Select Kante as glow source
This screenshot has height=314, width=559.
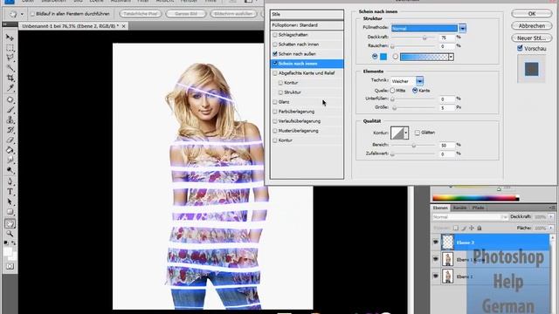pos(415,91)
